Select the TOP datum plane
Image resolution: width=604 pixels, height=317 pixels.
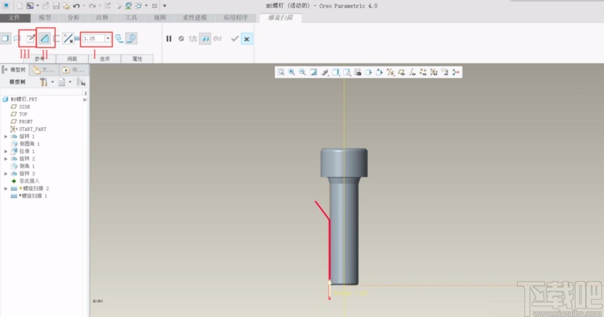[x=23, y=114]
